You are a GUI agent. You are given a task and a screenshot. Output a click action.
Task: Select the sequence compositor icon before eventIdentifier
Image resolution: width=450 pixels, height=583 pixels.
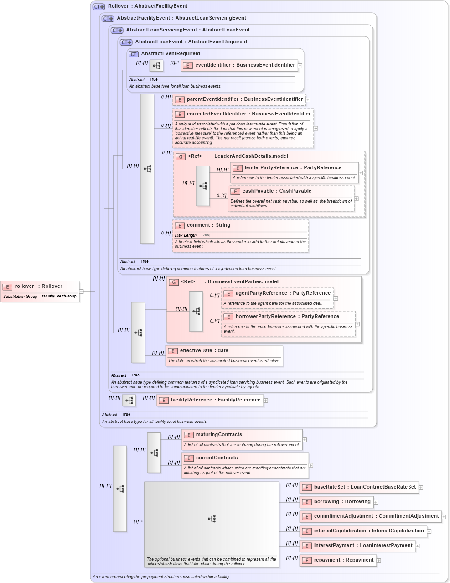(x=156, y=65)
